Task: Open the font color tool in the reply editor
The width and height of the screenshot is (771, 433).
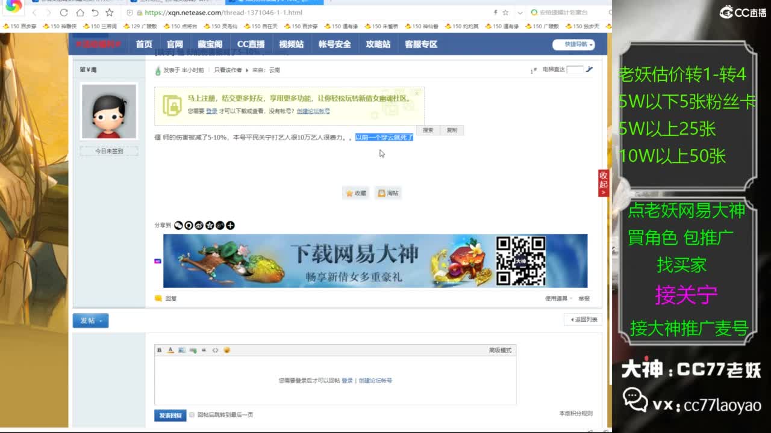Action: [x=170, y=350]
